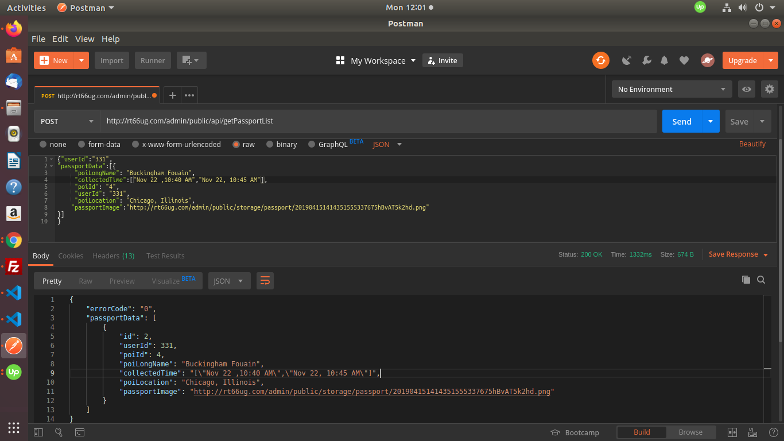
Task: Copy response body to clipboard icon
Action: pyautogui.click(x=746, y=280)
